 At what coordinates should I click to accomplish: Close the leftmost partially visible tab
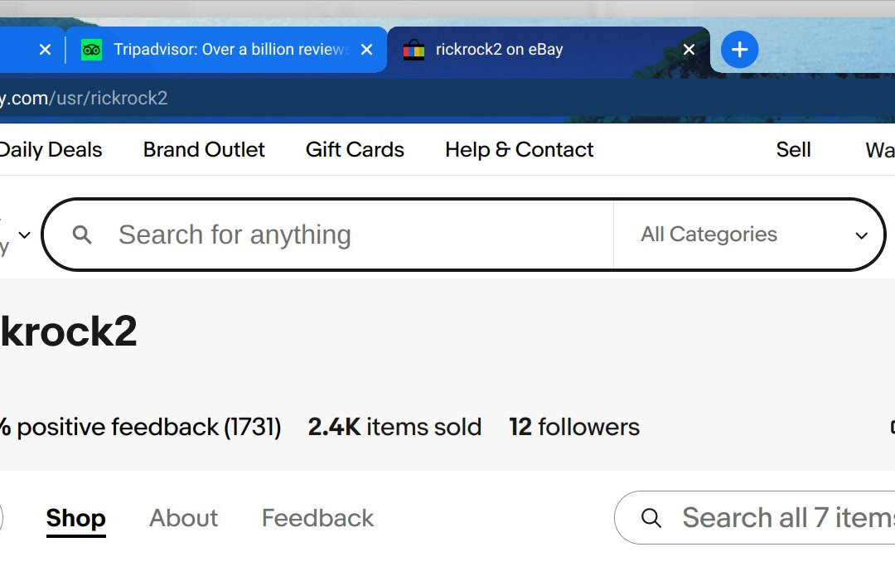coord(46,50)
